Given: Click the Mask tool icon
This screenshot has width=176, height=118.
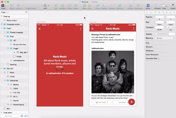Looking at the screenshot, I should 84,5.
